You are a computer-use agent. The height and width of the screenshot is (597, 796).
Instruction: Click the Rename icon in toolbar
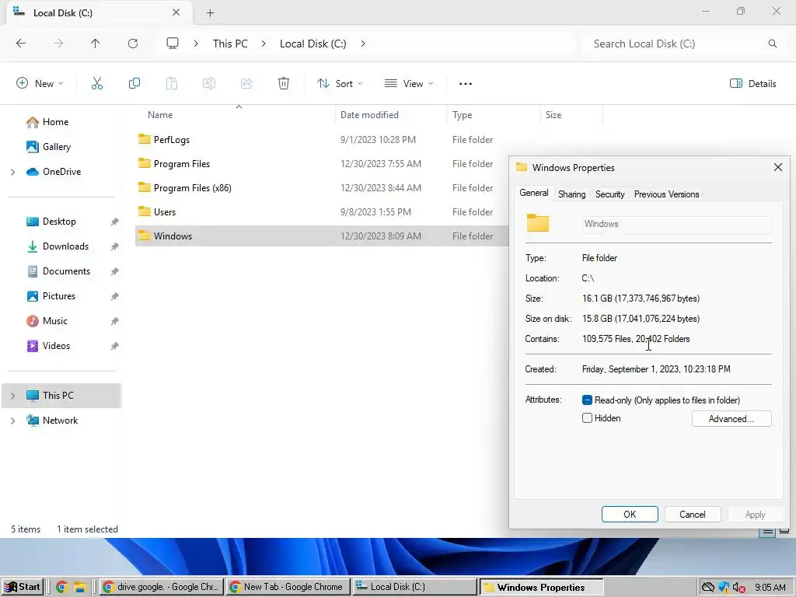(x=209, y=84)
